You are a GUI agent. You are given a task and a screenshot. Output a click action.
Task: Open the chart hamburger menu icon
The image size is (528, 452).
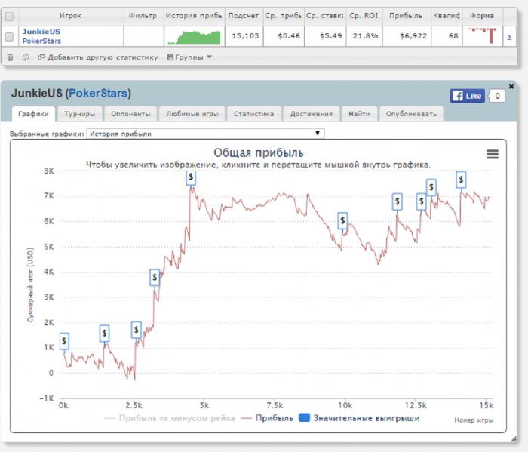[x=493, y=154]
